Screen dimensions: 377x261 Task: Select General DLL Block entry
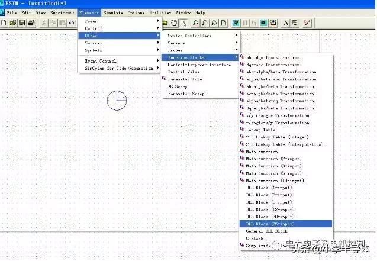coord(286,231)
